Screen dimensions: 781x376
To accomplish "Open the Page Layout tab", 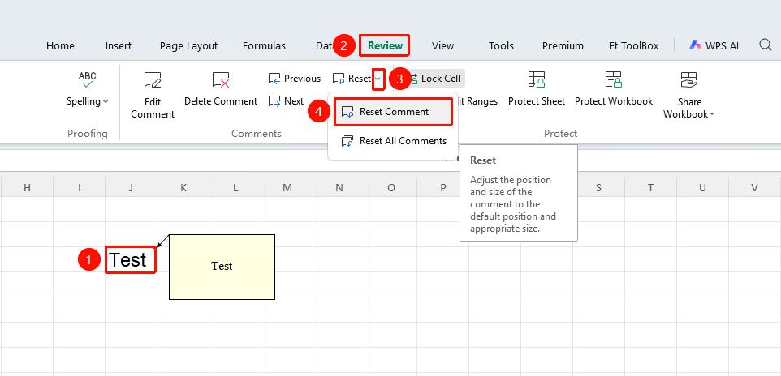I will (189, 45).
